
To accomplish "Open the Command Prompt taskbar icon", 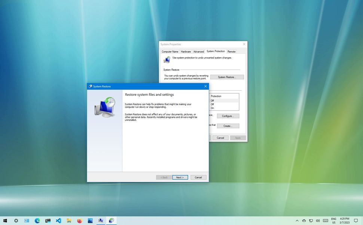I will (x=48, y=221).
